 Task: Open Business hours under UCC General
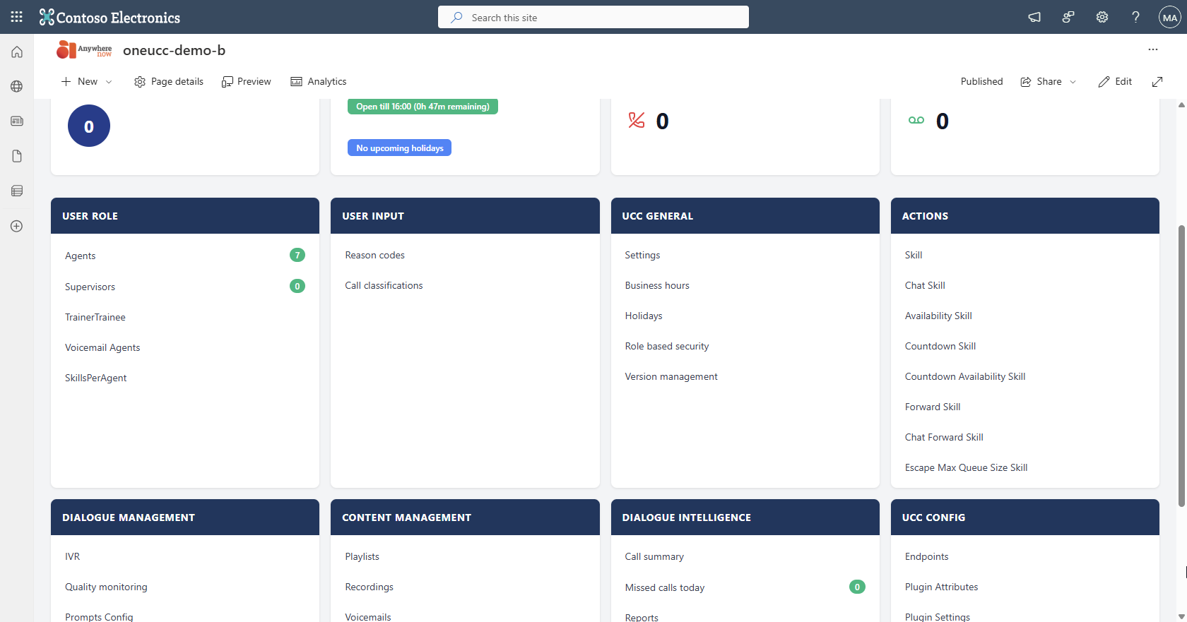[656, 285]
